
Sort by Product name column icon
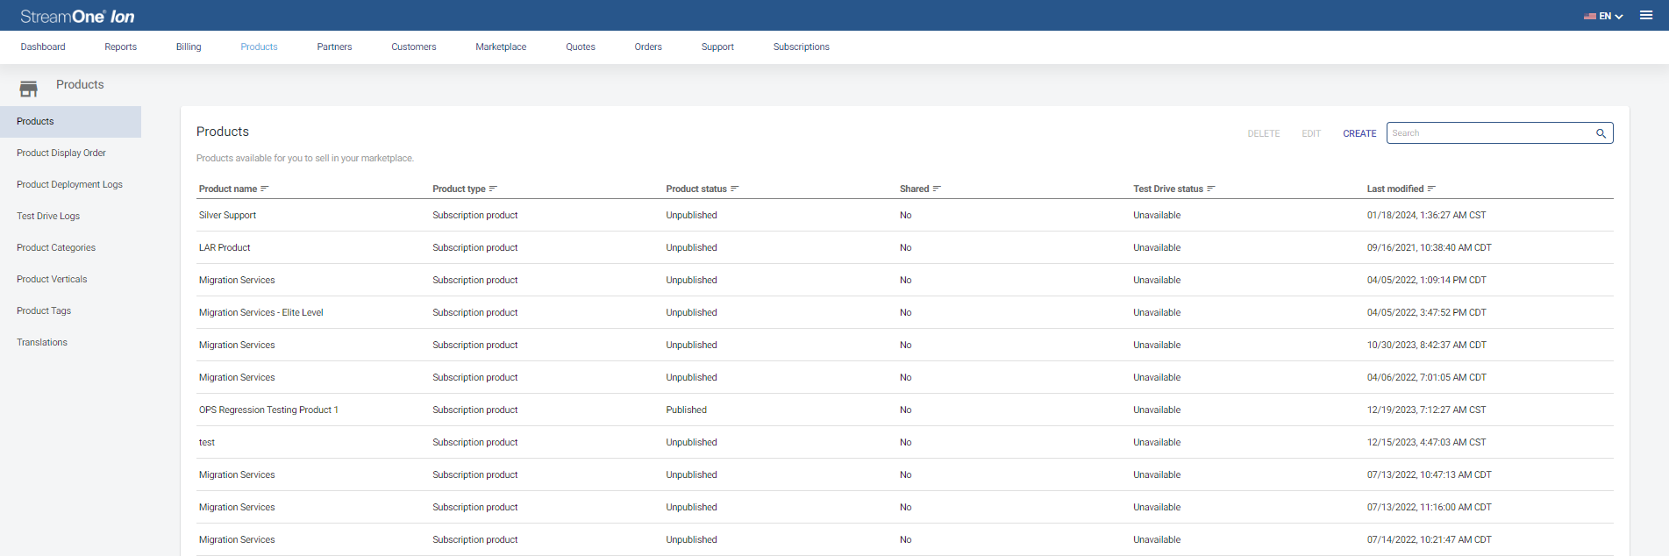[x=265, y=189]
